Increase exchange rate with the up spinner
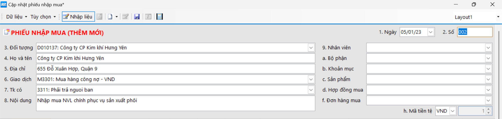502x119 pixels. click(488, 109)
